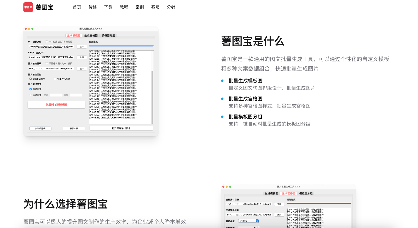
Task: Open the 案例 nav item
Action: [x=140, y=7]
